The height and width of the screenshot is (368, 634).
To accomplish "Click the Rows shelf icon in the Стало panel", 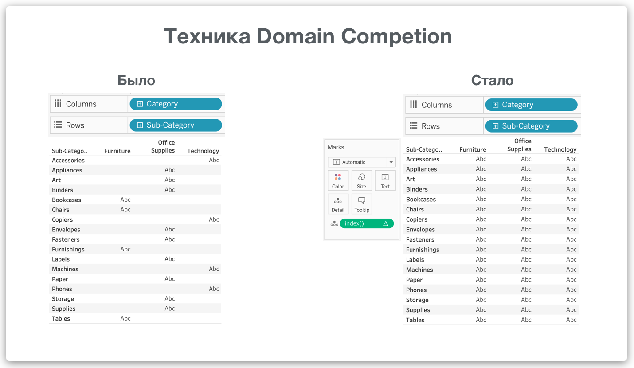I will point(413,126).
